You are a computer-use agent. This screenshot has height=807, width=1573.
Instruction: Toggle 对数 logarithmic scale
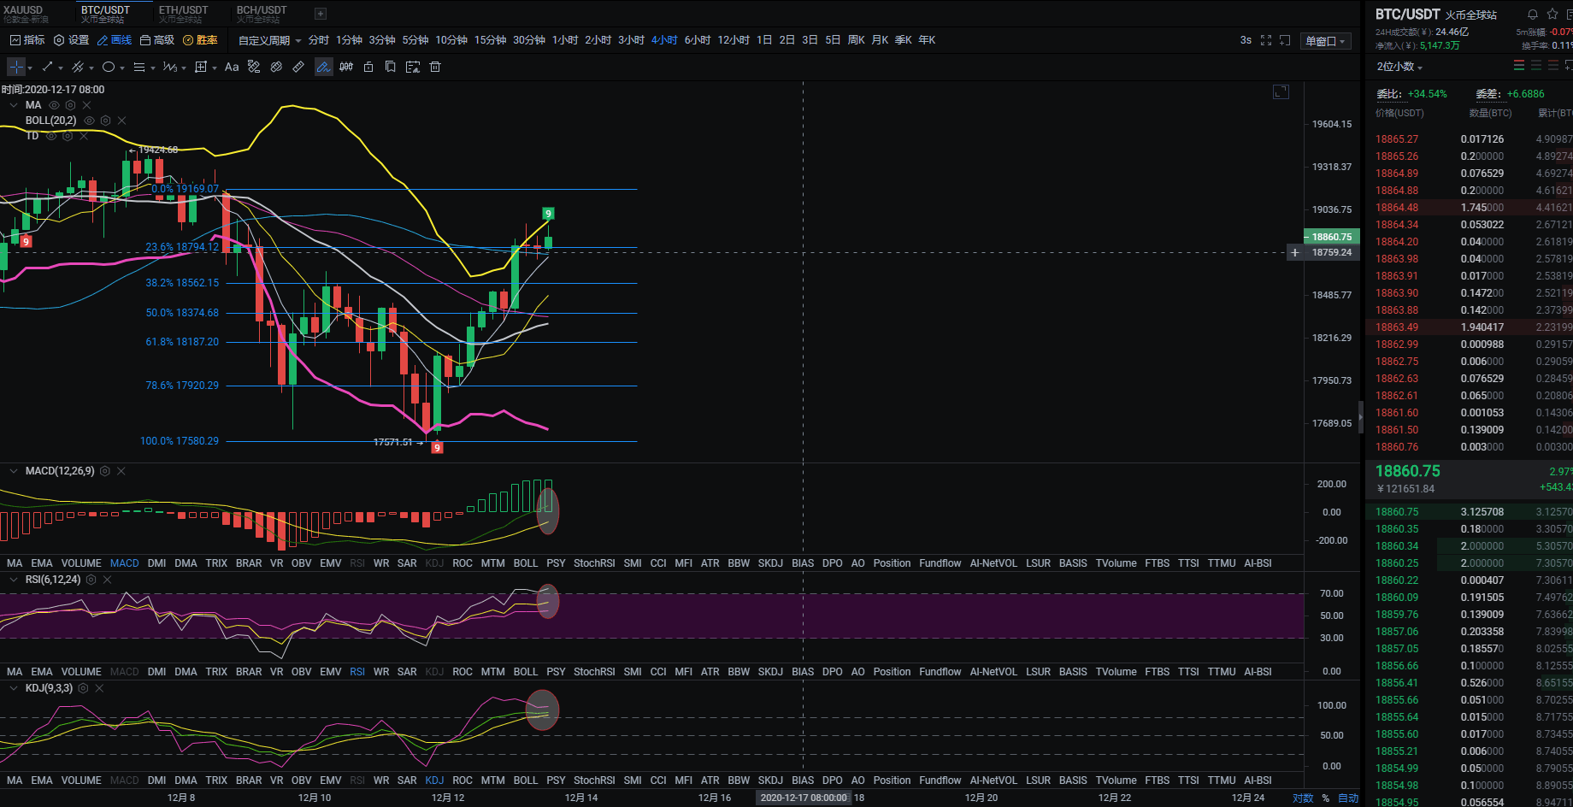pyautogui.click(x=1303, y=798)
